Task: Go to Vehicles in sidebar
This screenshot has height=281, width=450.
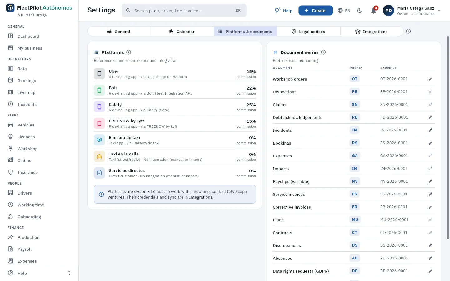Action: (x=39, y=125)
